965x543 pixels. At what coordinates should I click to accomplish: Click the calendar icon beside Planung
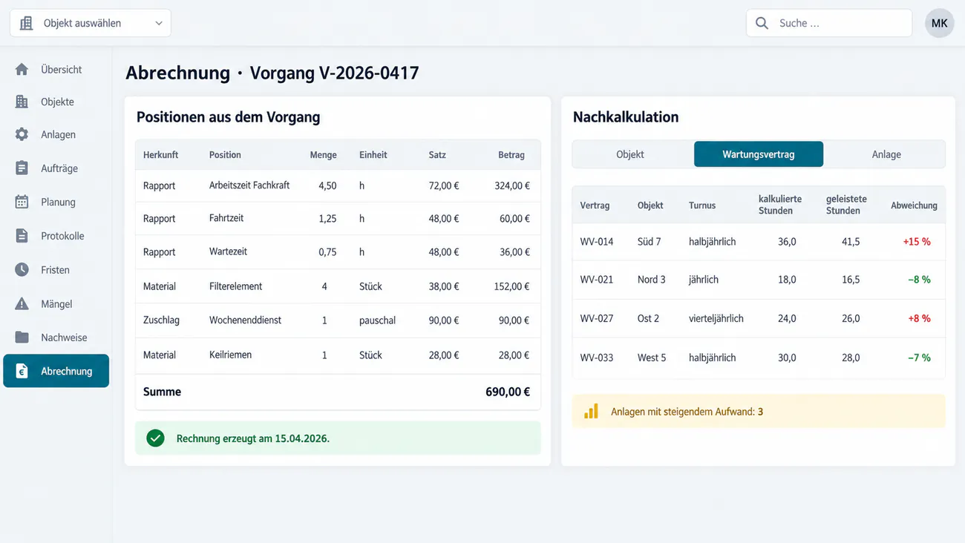point(22,202)
